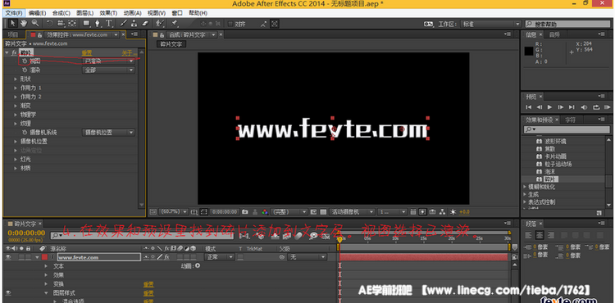Toggle the fx switch of the 碎片 effect

click(14, 52)
